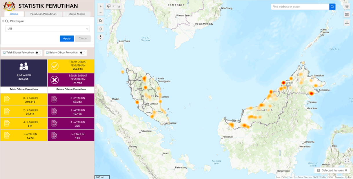The width and height of the screenshot is (353, 179).
Task: Click the document icon beside 12,196
Action: coord(54,111)
